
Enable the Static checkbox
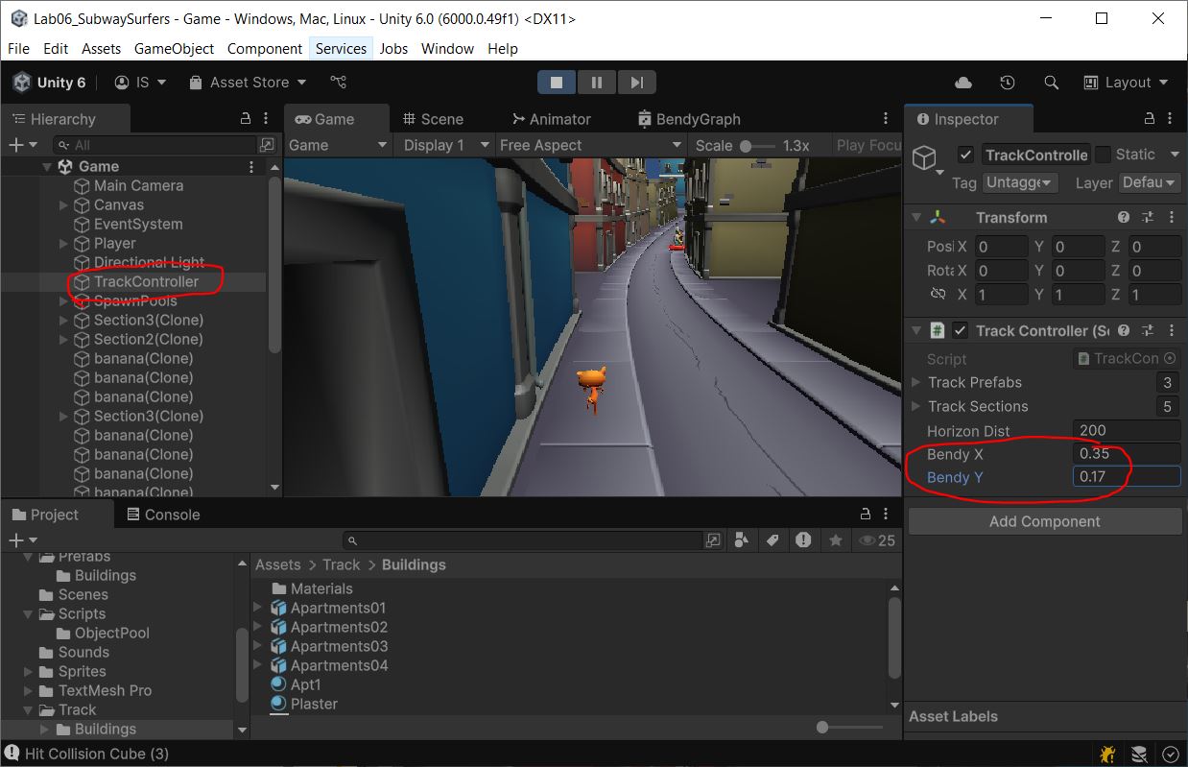(x=1104, y=155)
